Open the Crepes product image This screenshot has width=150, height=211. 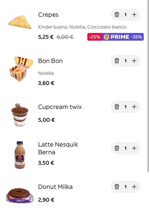pos(20,22)
